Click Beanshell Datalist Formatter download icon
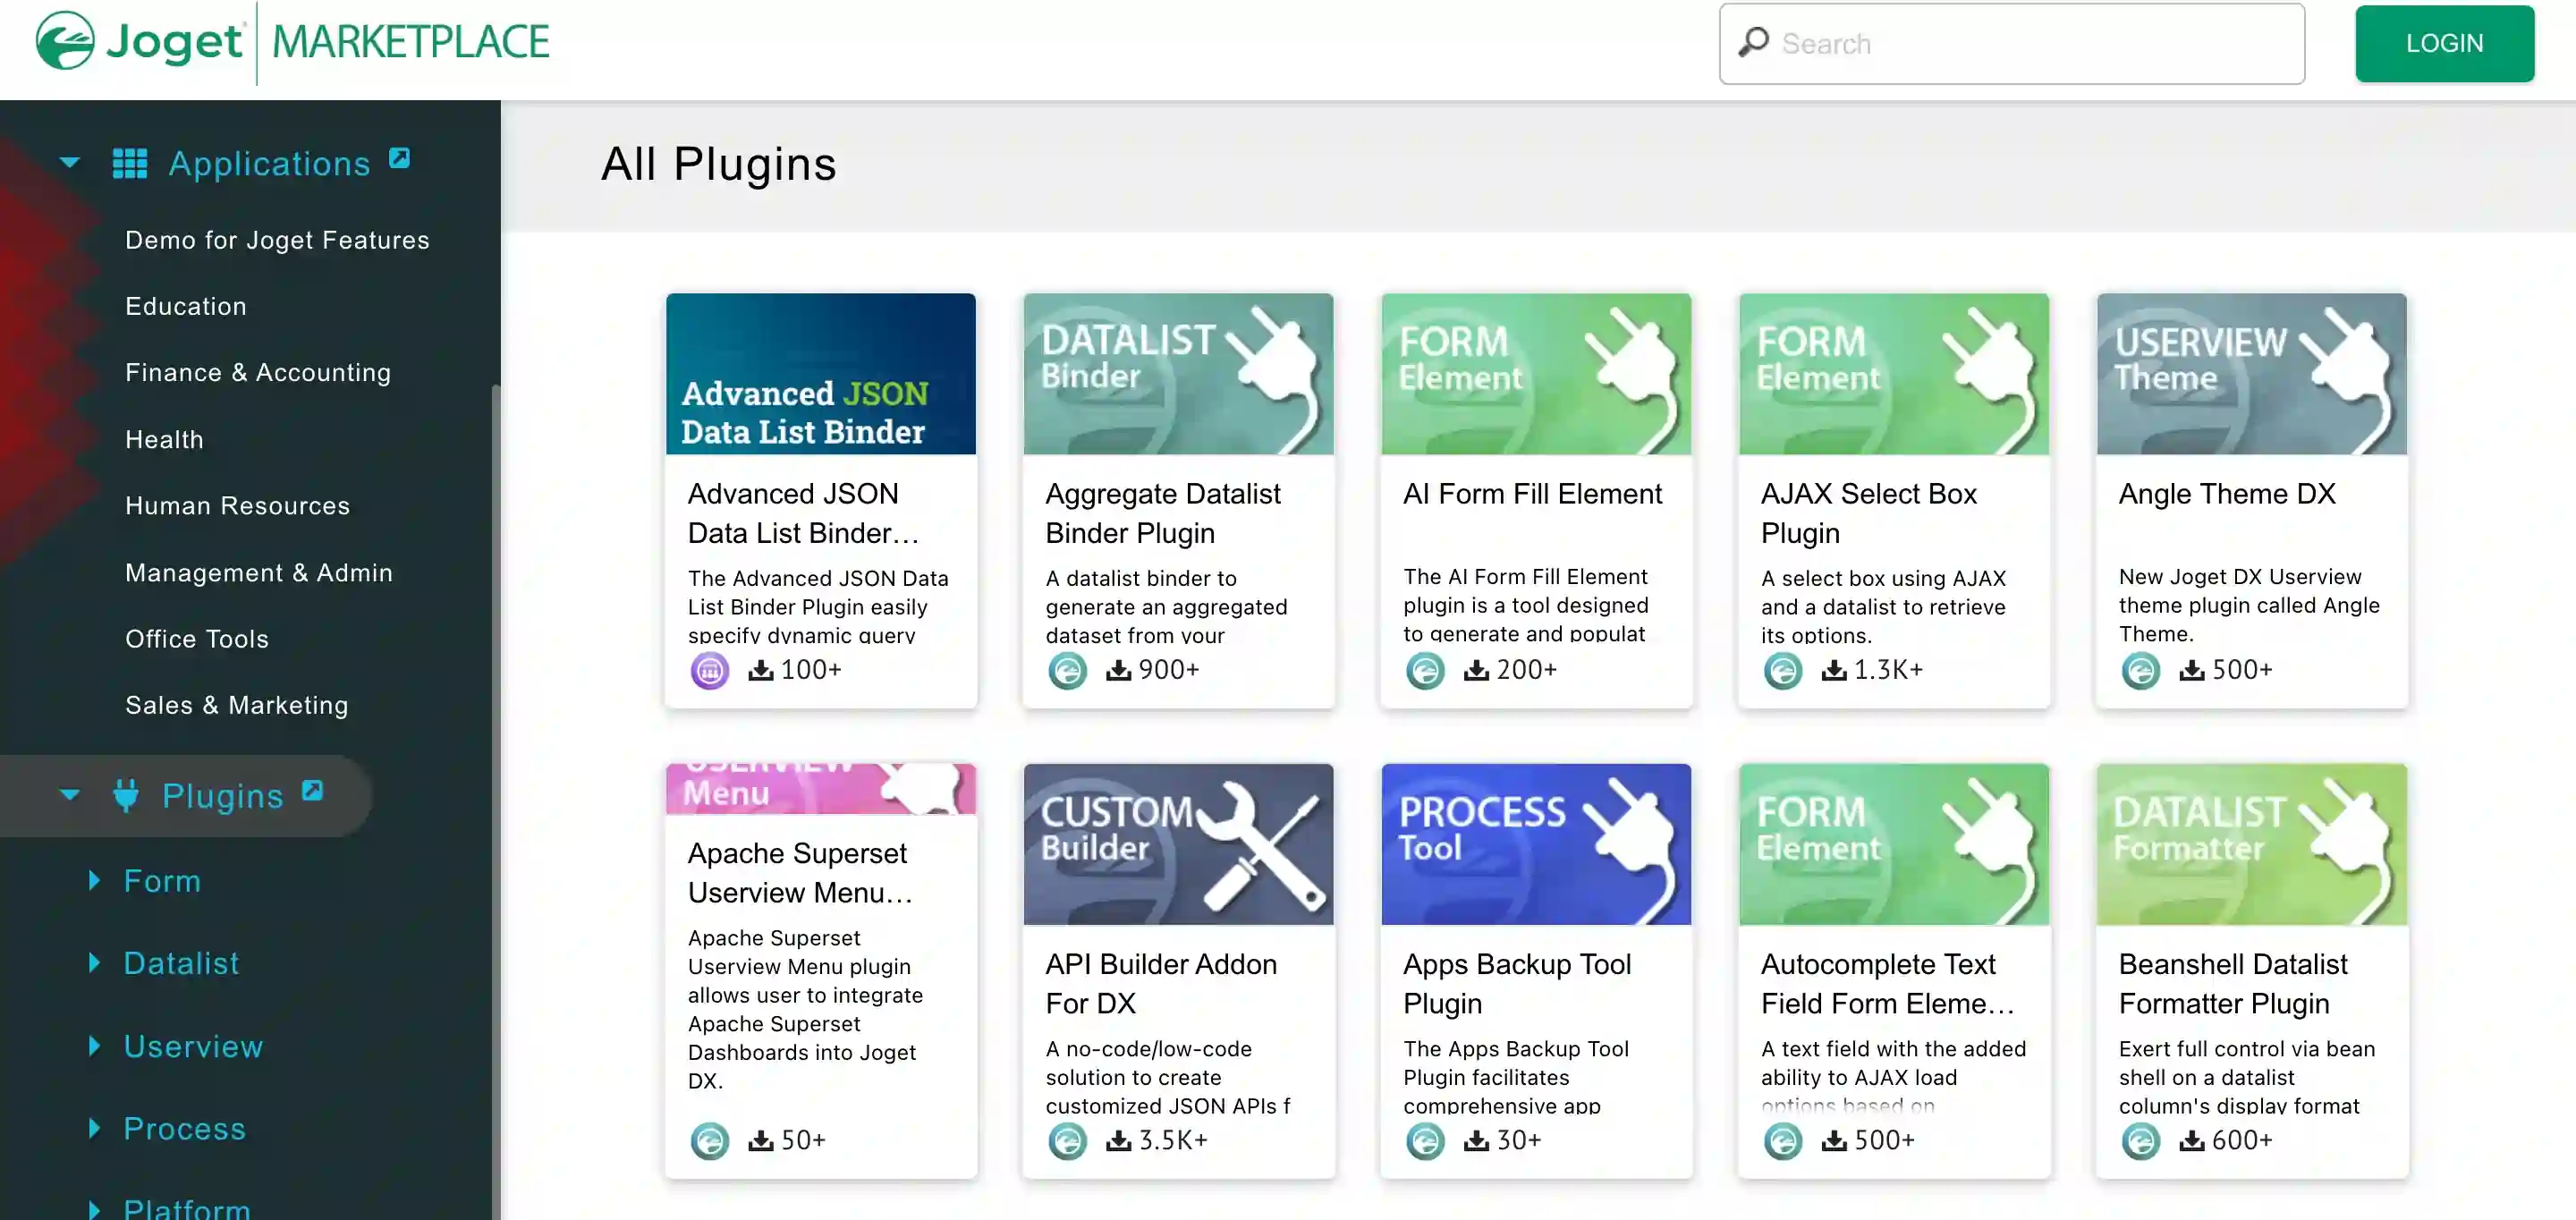This screenshot has width=2576, height=1220. click(x=2192, y=1140)
